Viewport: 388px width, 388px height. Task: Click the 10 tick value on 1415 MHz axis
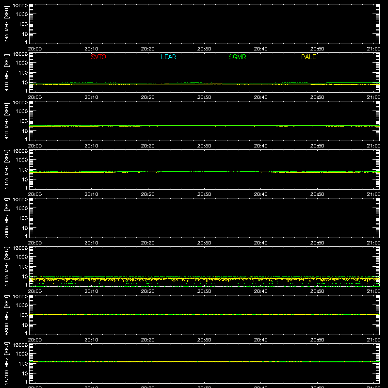[x=25, y=179]
